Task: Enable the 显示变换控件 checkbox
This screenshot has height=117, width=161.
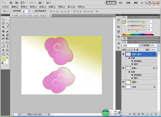Action: 34,11
